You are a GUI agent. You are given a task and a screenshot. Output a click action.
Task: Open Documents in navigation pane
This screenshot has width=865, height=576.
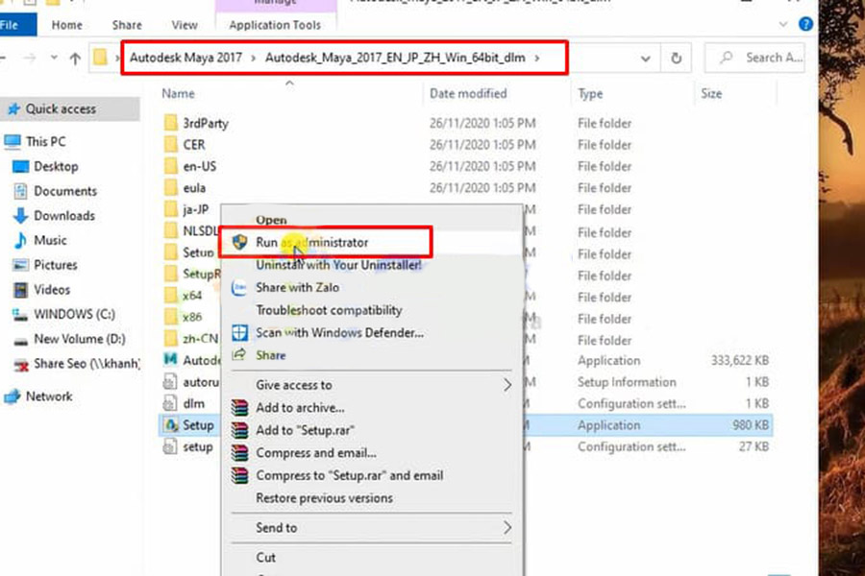pyautogui.click(x=65, y=191)
